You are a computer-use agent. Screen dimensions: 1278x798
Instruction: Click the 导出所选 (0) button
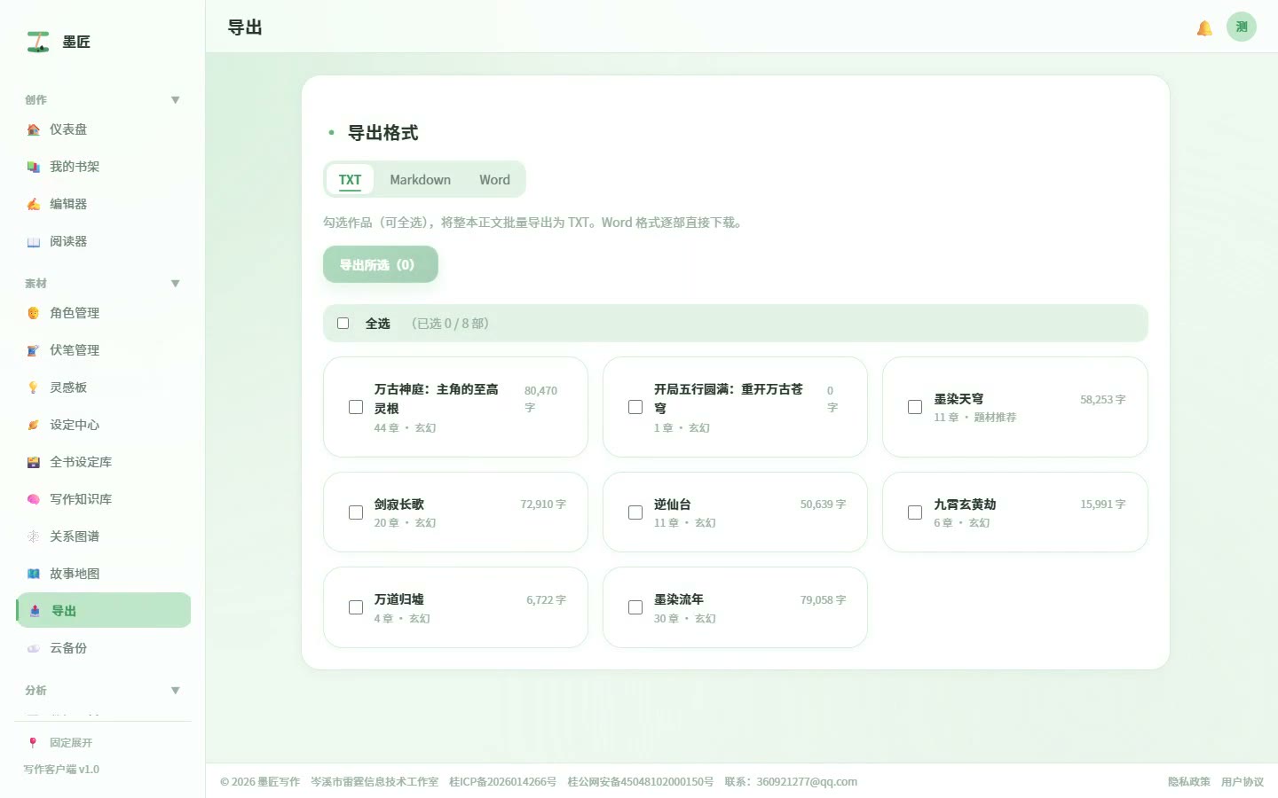tap(380, 264)
